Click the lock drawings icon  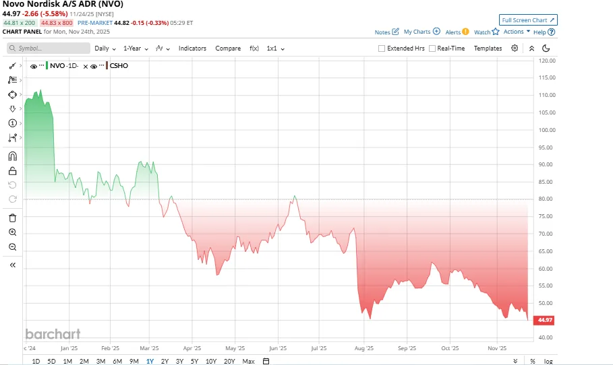tap(12, 170)
